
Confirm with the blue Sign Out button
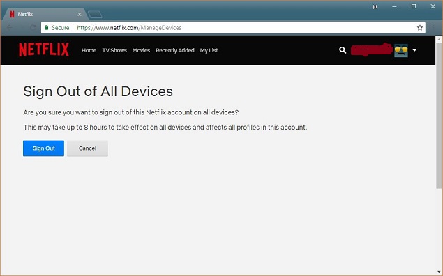[x=43, y=148]
